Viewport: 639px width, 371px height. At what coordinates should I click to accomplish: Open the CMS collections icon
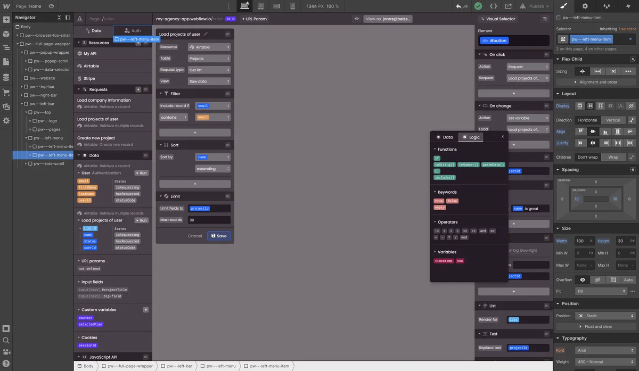click(6, 77)
